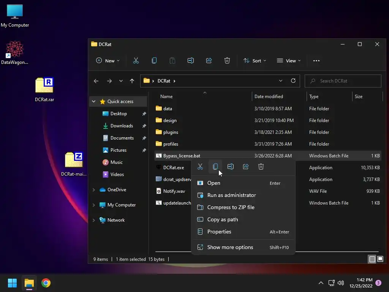Show hidden tray icons chevron
The image size is (389, 292).
(x=321, y=283)
